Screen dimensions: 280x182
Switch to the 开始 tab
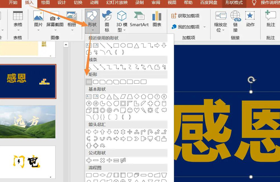(x=13, y=2)
